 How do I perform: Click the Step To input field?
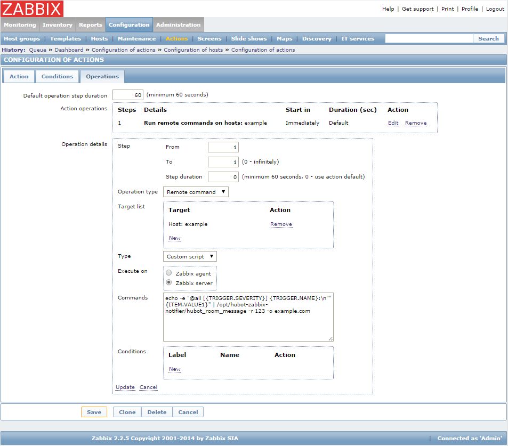tap(223, 162)
